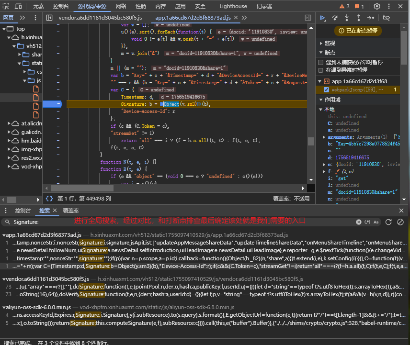Enable pause on uncaught exceptions checkbox
Viewport: 410px width, 345px height.
(320, 62)
